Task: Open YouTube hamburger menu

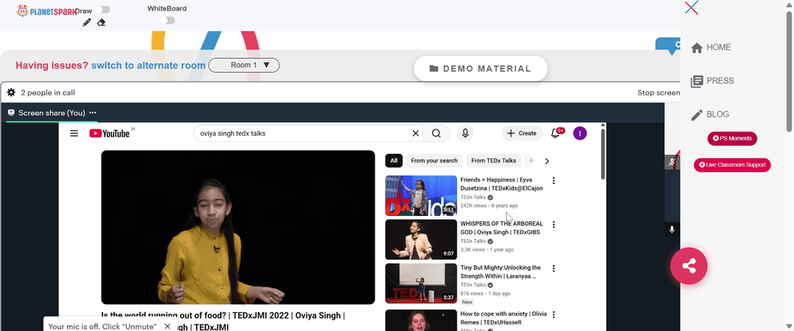Action: pos(74,133)
